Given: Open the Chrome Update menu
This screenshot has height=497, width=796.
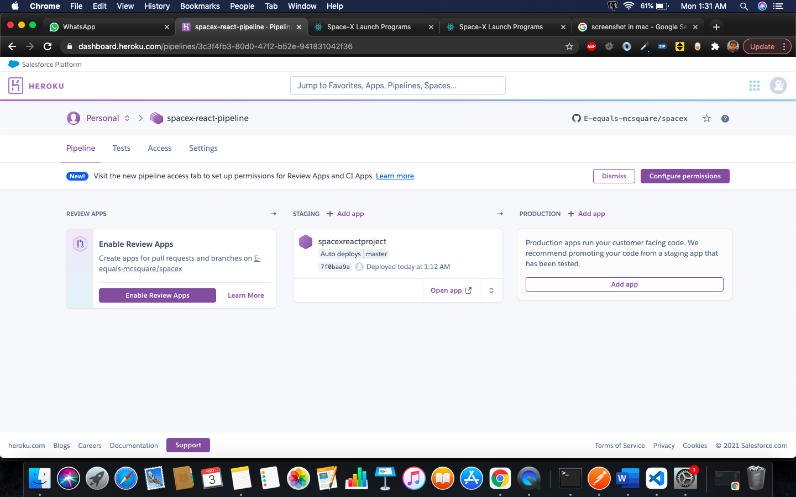Looking at the screenshot, I should click(x=767, y=46).
